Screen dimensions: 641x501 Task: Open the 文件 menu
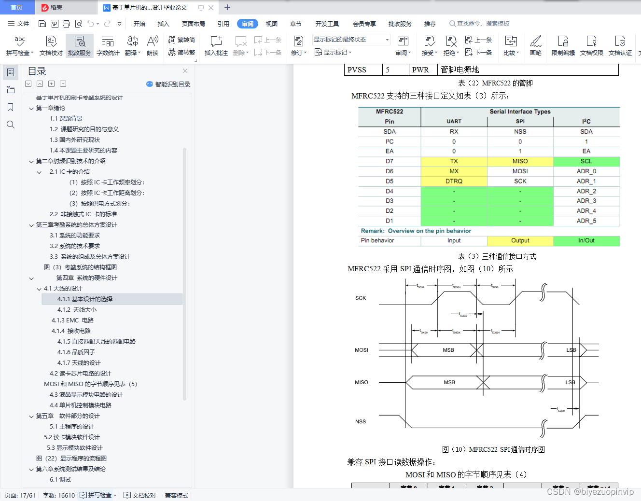(x=18, y=24)
